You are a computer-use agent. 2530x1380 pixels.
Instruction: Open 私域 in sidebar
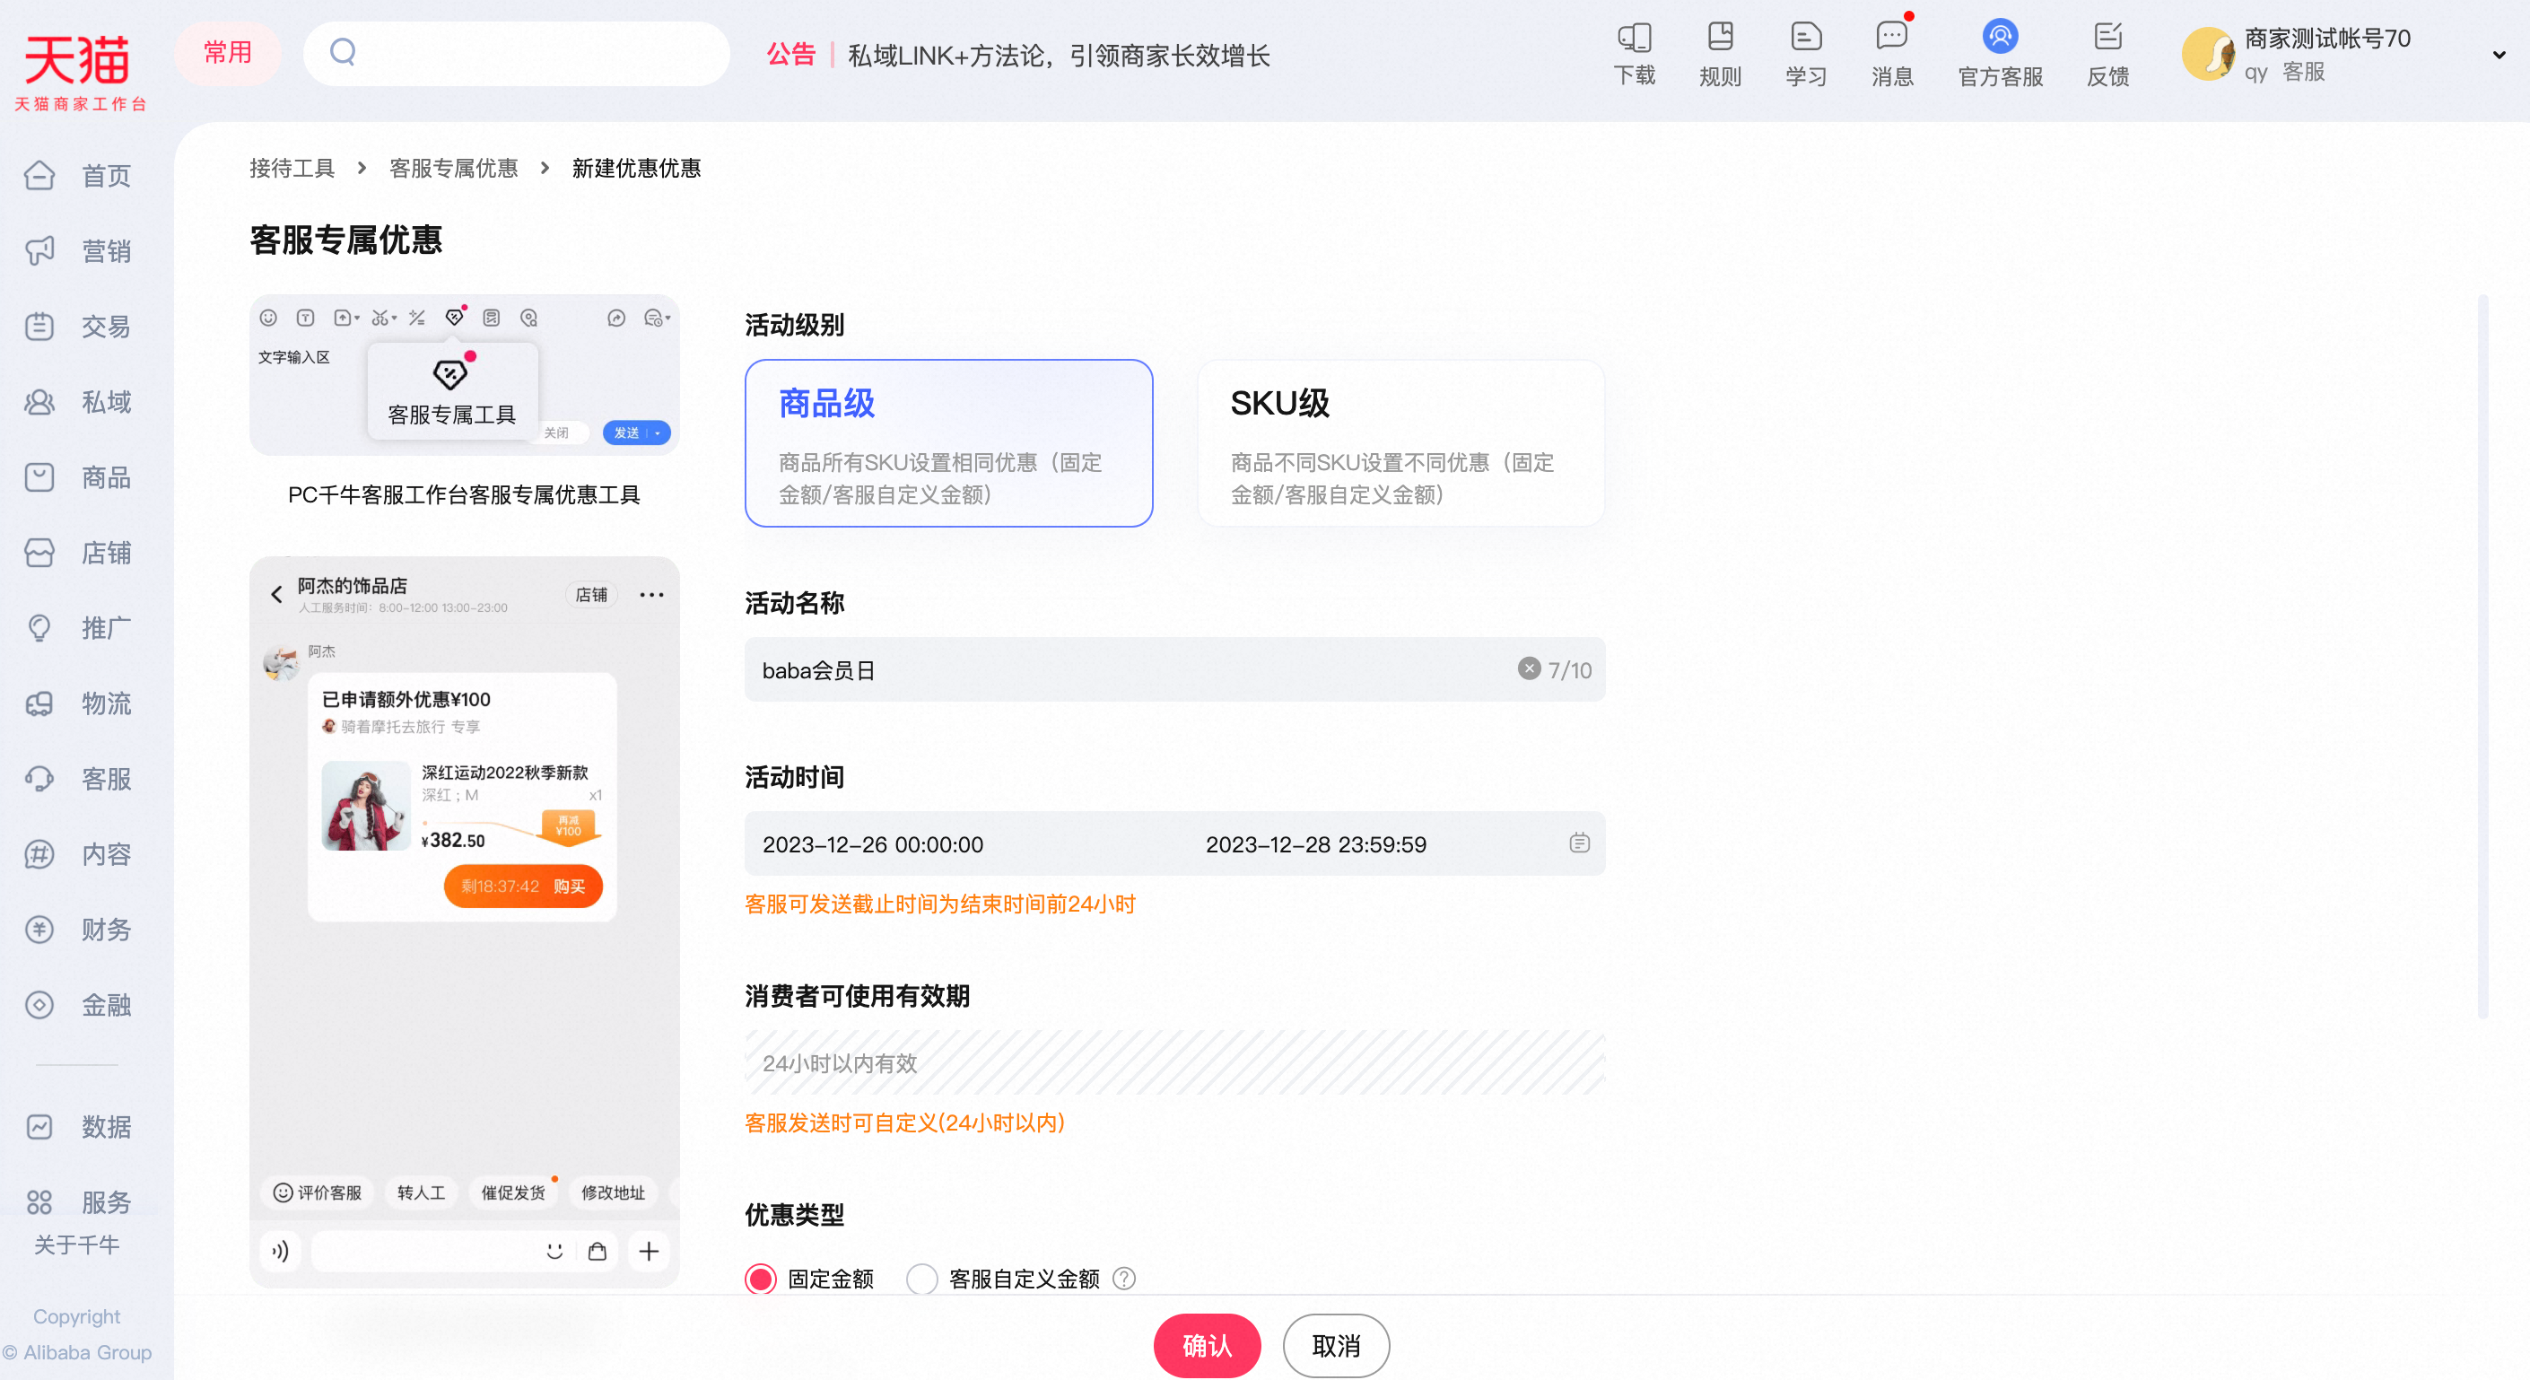click(x=77, y=402)
